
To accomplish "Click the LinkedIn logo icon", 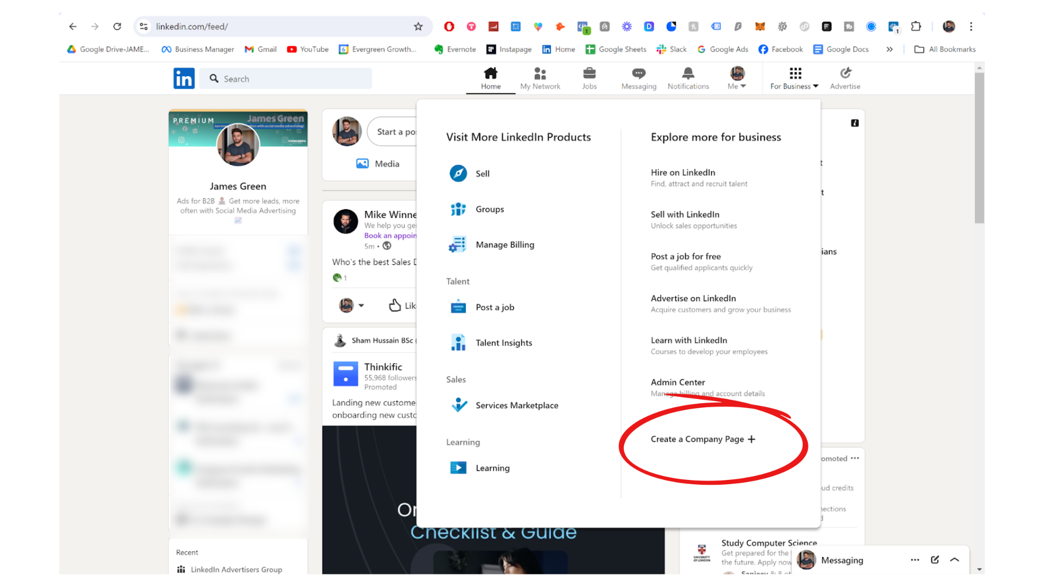I will (x=184, y=78).
